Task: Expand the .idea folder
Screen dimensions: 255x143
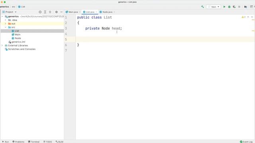Action: [6, 20]
